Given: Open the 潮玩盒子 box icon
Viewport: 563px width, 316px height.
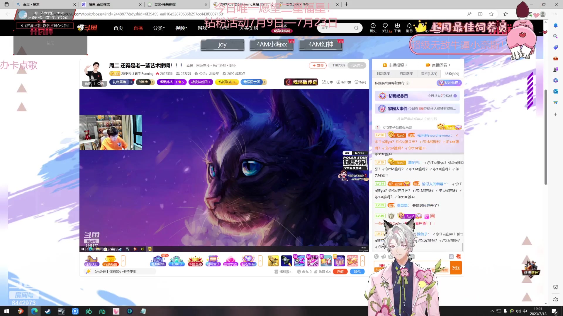Looking at the screenshot, I should coord(213,261).
